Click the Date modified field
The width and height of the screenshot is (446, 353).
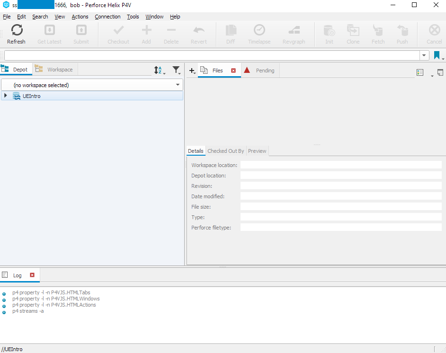click(341, 196)
